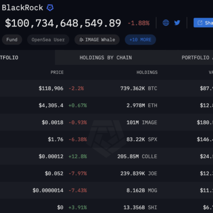
Task: Select the 13.356B SHI holdings cell
Action: [140, 207]
